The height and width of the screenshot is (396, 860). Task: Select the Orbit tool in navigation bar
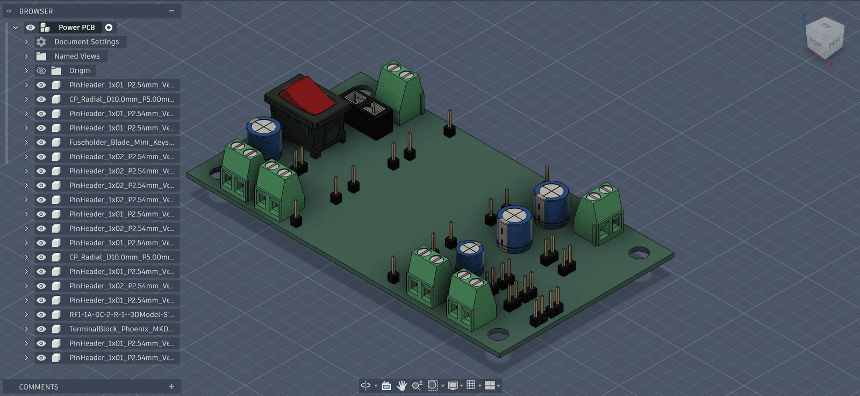[365, 385]
